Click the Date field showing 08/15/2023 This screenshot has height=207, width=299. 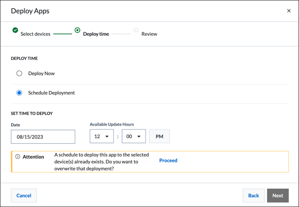[43, 137]
